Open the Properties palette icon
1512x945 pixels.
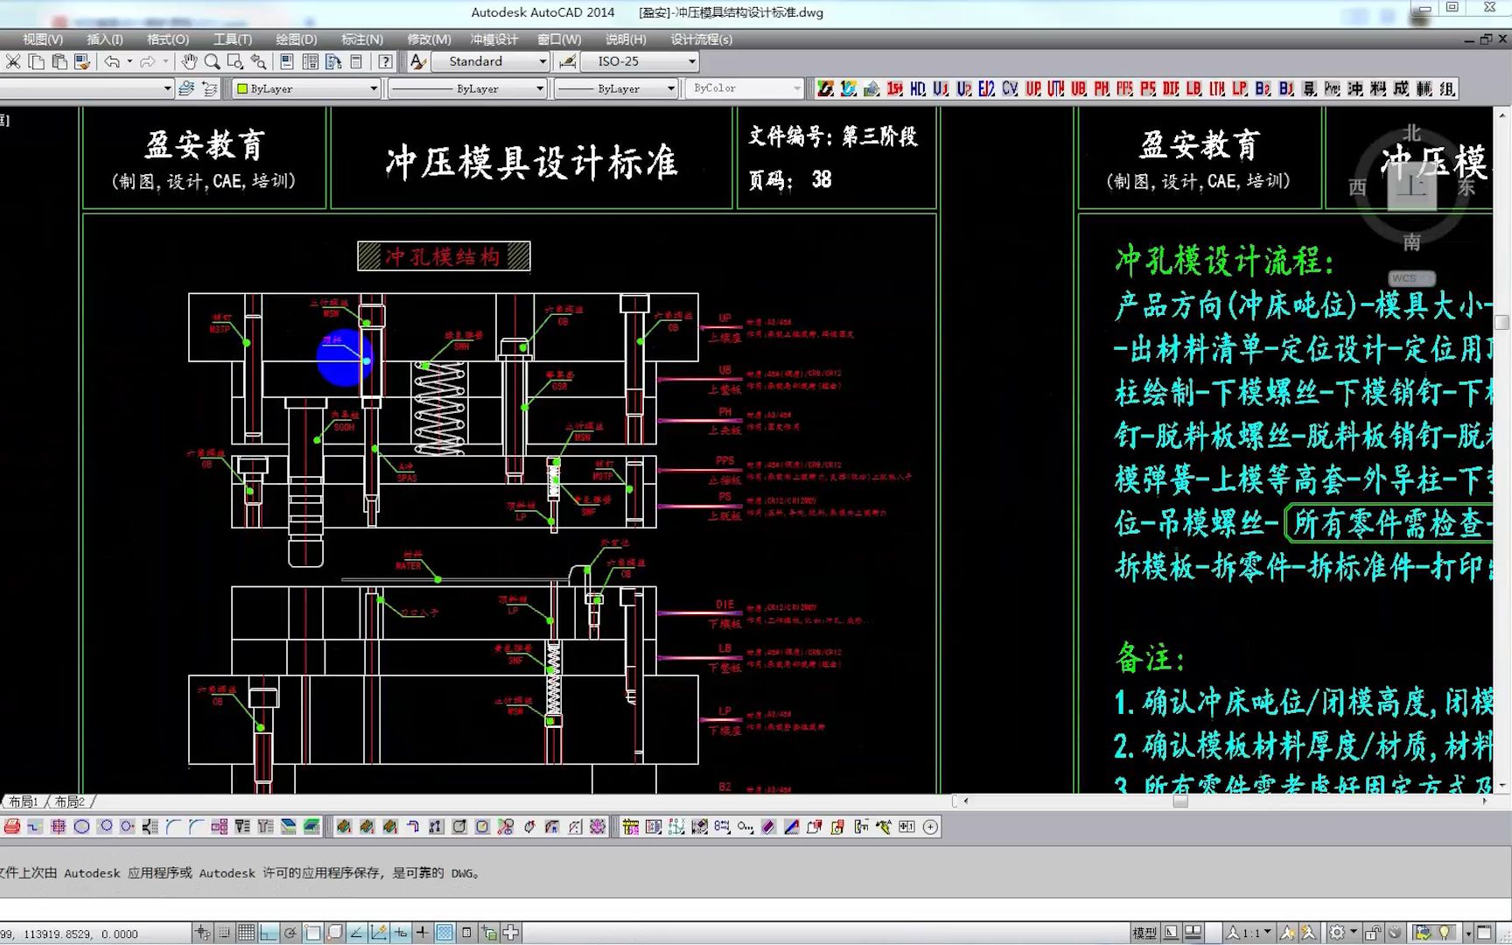[286, 61]
